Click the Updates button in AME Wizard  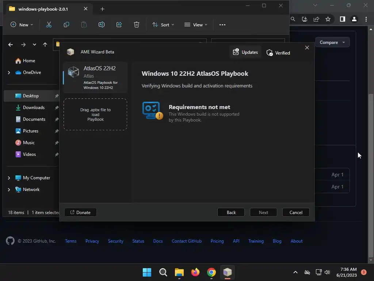(x=245, y=52)
